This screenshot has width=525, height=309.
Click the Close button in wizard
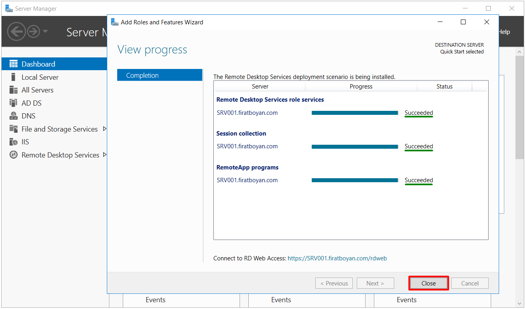point(429,283)
